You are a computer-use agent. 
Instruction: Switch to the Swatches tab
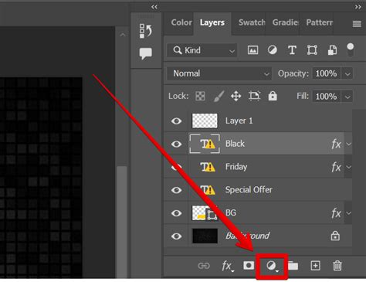pyautogui.click(x=252, y=22)
